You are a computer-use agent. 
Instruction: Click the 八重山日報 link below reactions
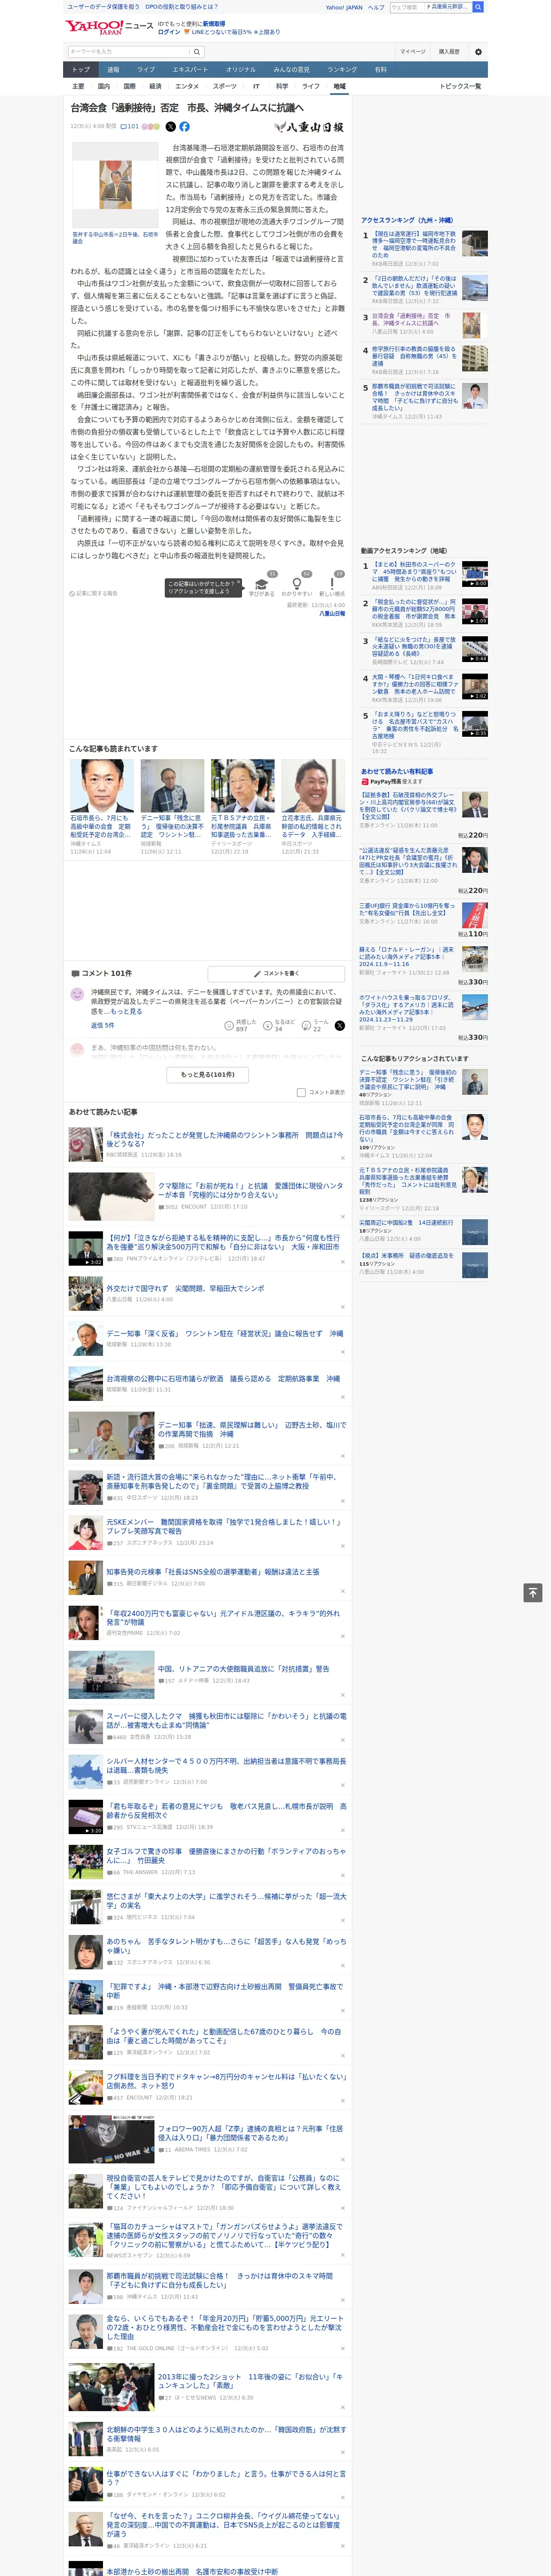(x=332, y=613)
